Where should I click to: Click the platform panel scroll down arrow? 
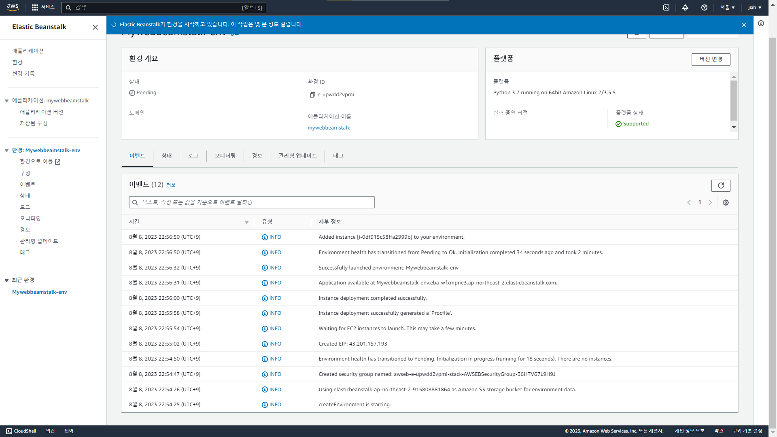pos(734,127)
